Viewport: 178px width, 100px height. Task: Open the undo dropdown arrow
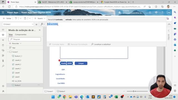coord(21,18)
